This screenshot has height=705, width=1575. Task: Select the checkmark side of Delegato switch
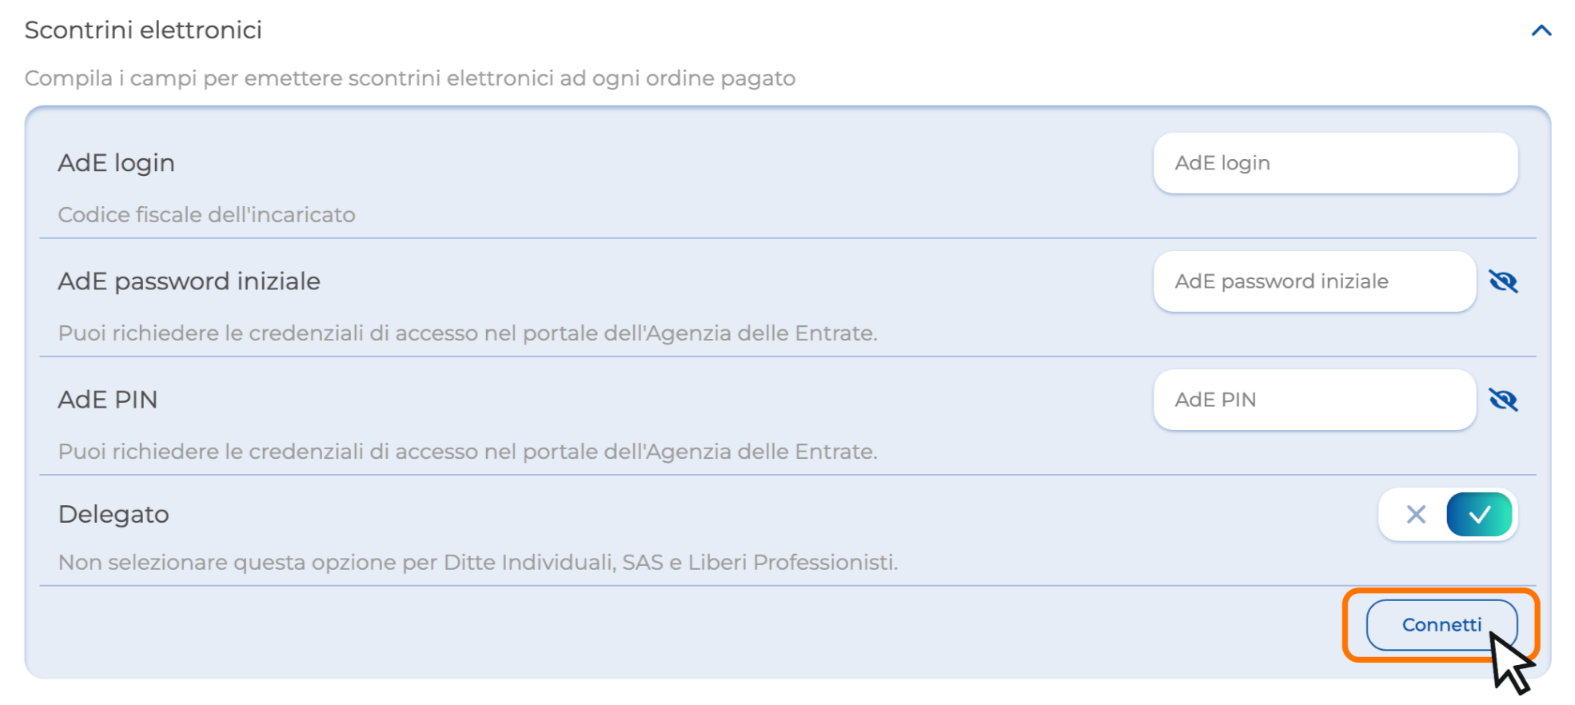click(1479, 515)
